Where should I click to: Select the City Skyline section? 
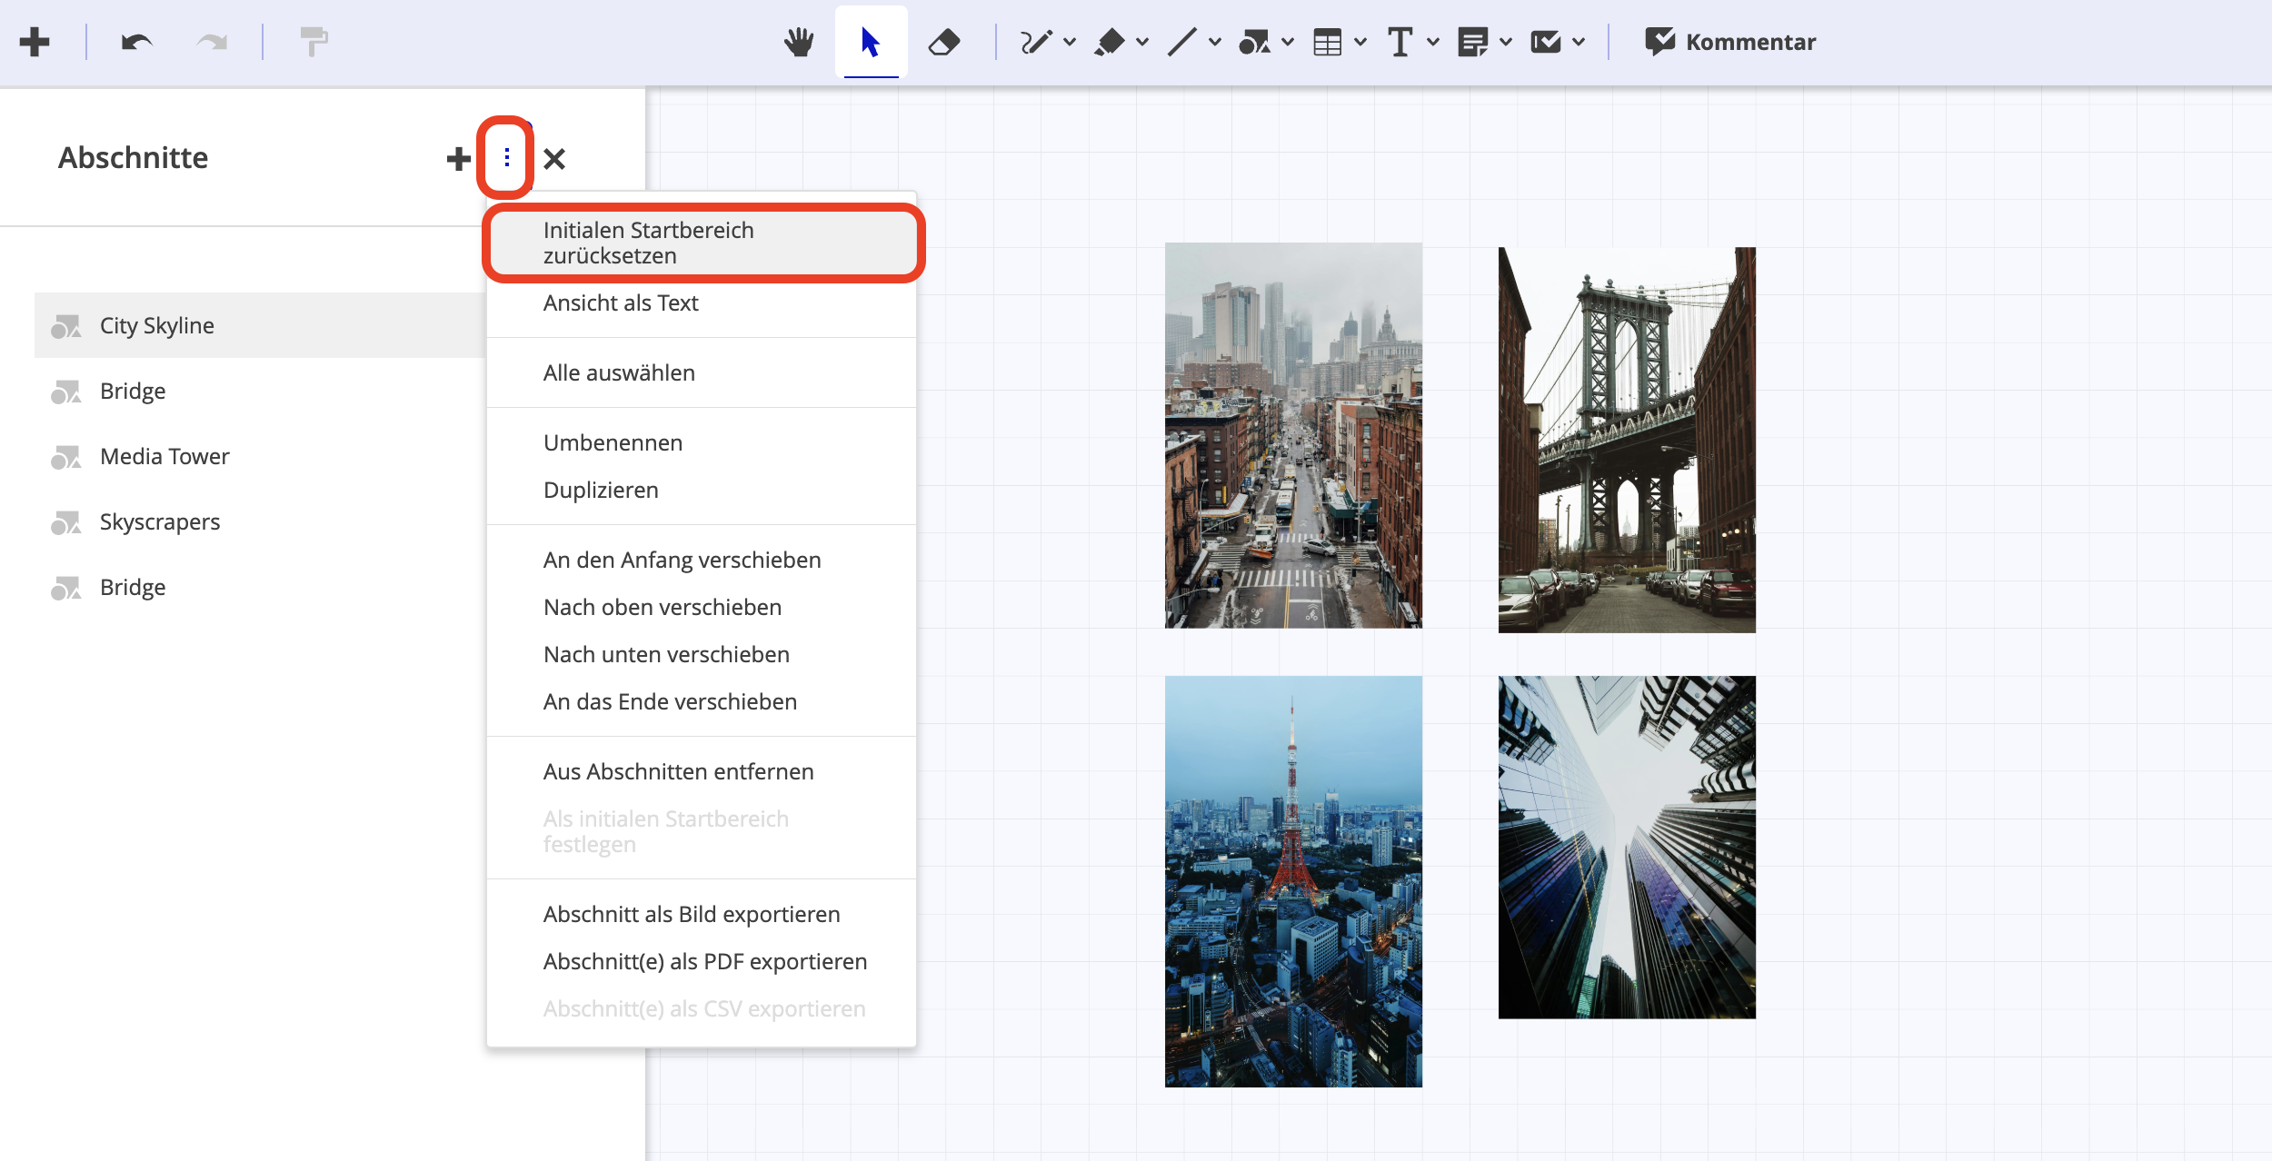(157, 324)
